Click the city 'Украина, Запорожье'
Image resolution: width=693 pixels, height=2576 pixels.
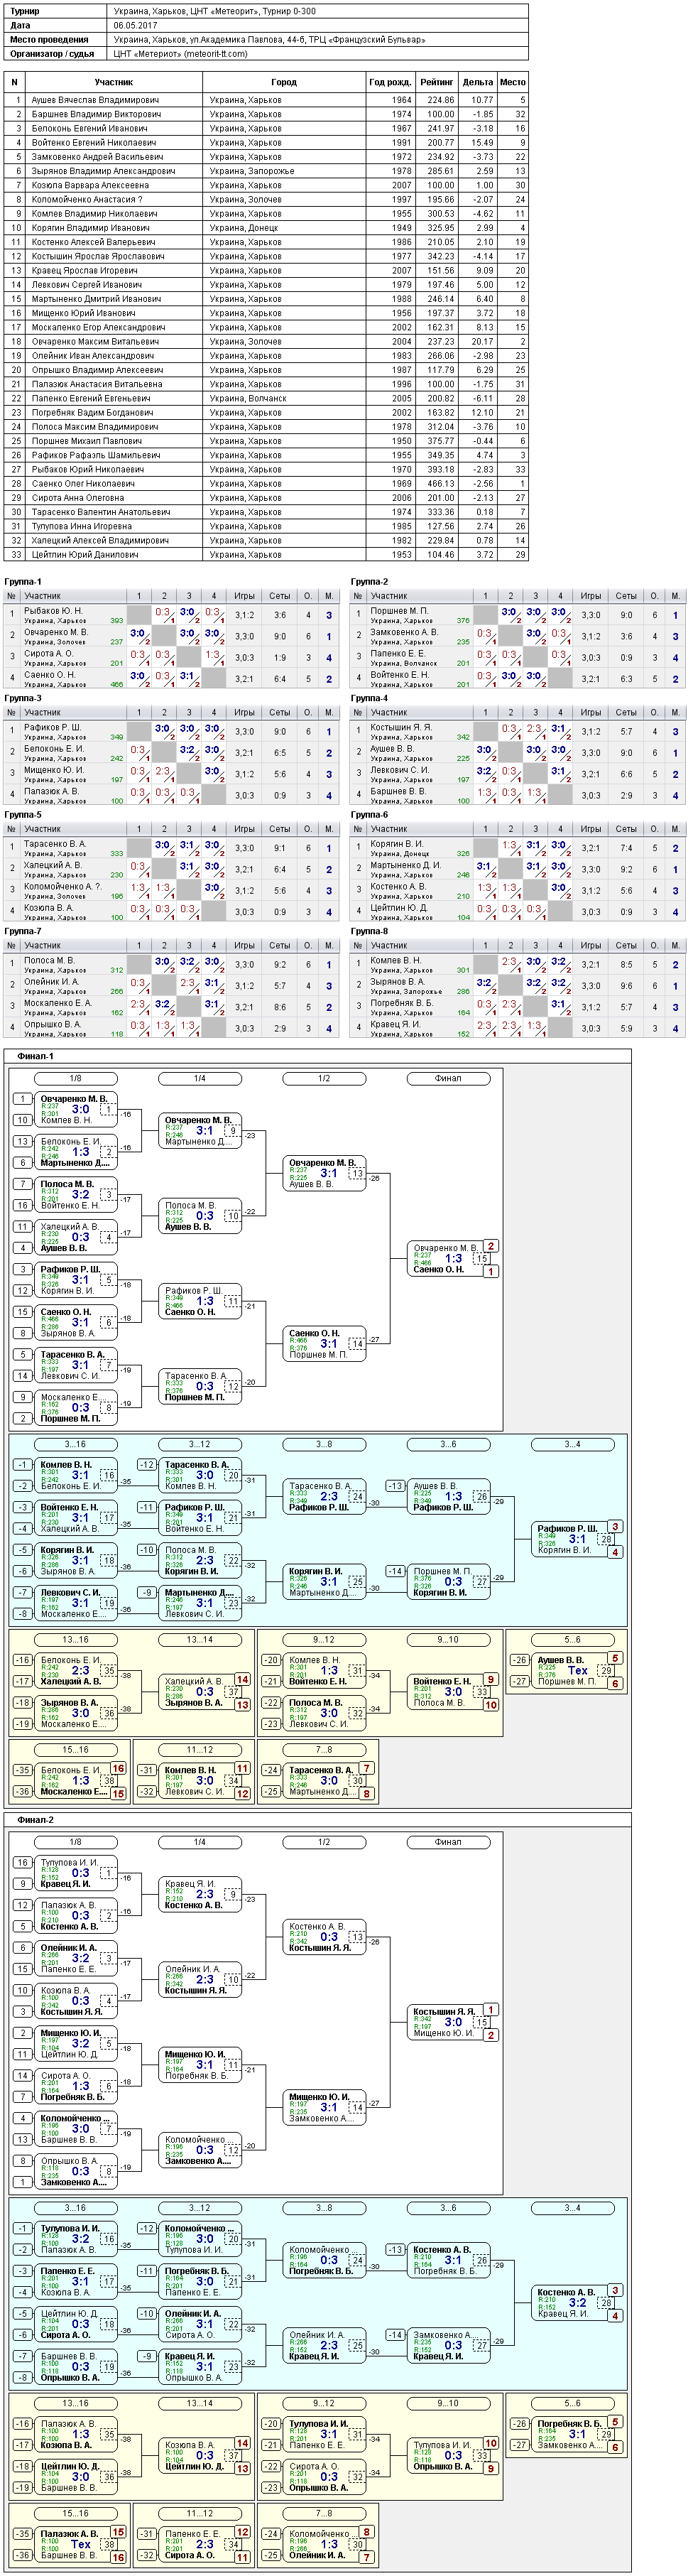tap(252, 171)
